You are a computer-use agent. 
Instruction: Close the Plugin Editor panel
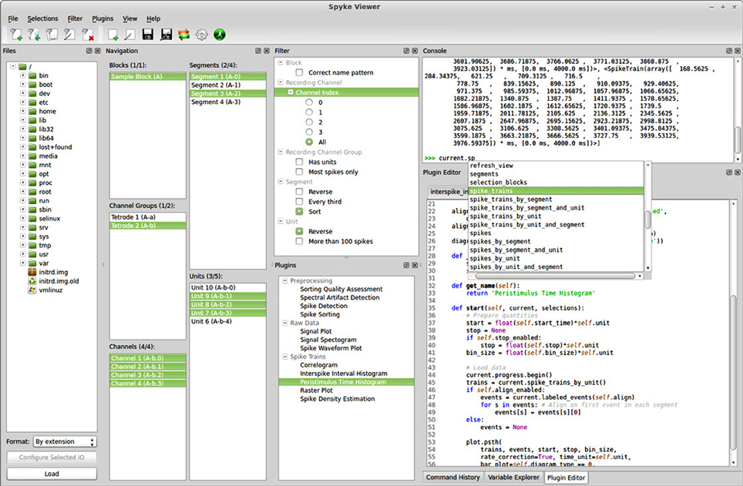coord(738,173)
